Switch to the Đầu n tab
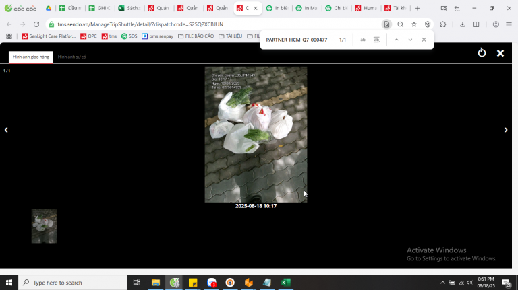518x290 pixels. pos(70,8)
